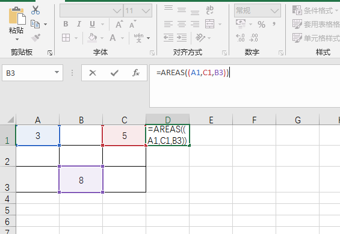The width and height of the screenshot is (340, 234).
Task: Select column E header
Action: tap(211, 120)
